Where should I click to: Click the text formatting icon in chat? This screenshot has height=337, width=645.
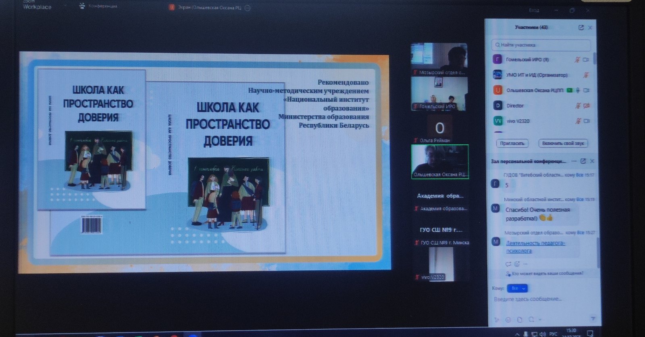click(497, 320)
